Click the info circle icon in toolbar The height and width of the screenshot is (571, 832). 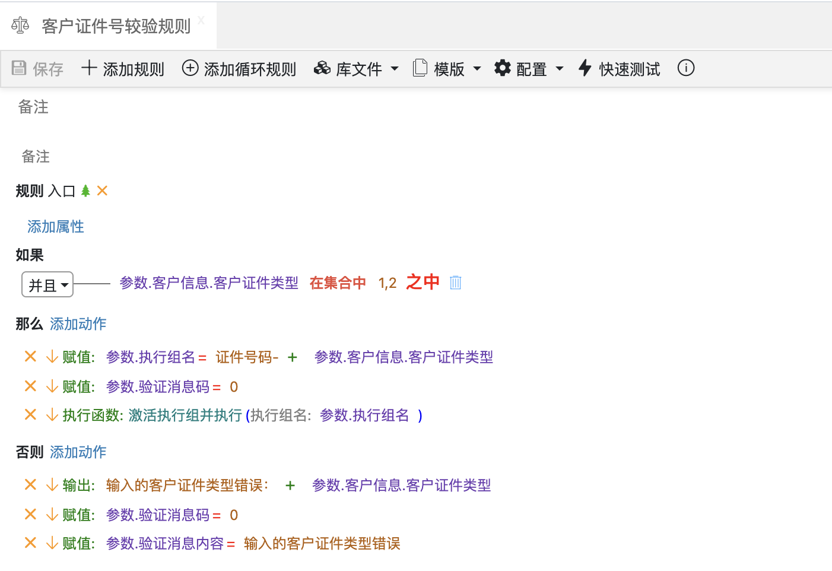(x=685, y=68)
